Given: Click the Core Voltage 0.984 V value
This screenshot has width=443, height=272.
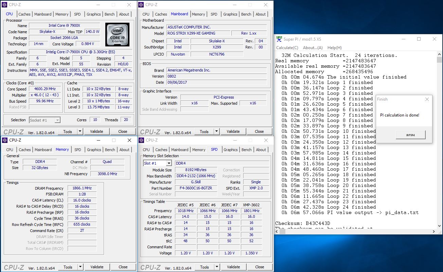Looking at the screenshot, I should tap(88, 44).
